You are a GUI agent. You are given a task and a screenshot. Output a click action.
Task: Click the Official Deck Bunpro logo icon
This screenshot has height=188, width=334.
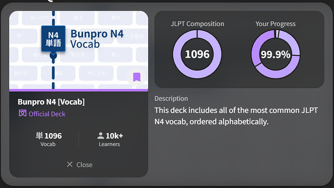[22, 113]
